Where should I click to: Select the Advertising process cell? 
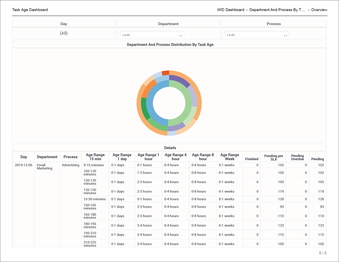(71, 165)
